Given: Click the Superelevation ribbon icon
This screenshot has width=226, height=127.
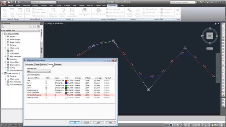Looking at the screenshot, I should pyautogui.click(x=84, y=12).
